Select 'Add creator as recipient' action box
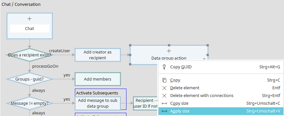Image resolution: width=284 pixels, height=116 pixels. (98, 55)
